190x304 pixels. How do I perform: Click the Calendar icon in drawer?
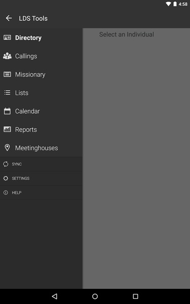click(x=7, y=111)
